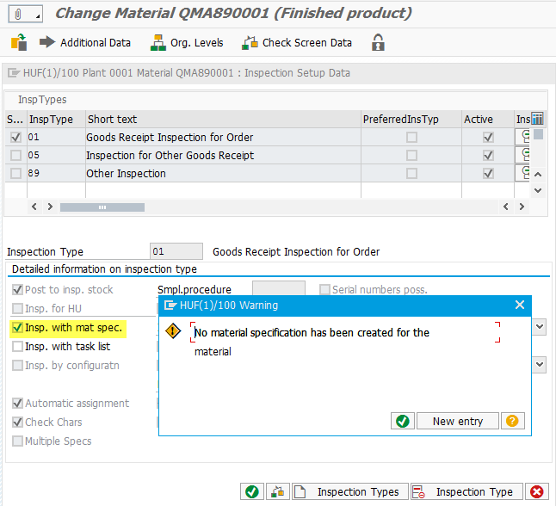Click the Short text column header

coord(223,119)
